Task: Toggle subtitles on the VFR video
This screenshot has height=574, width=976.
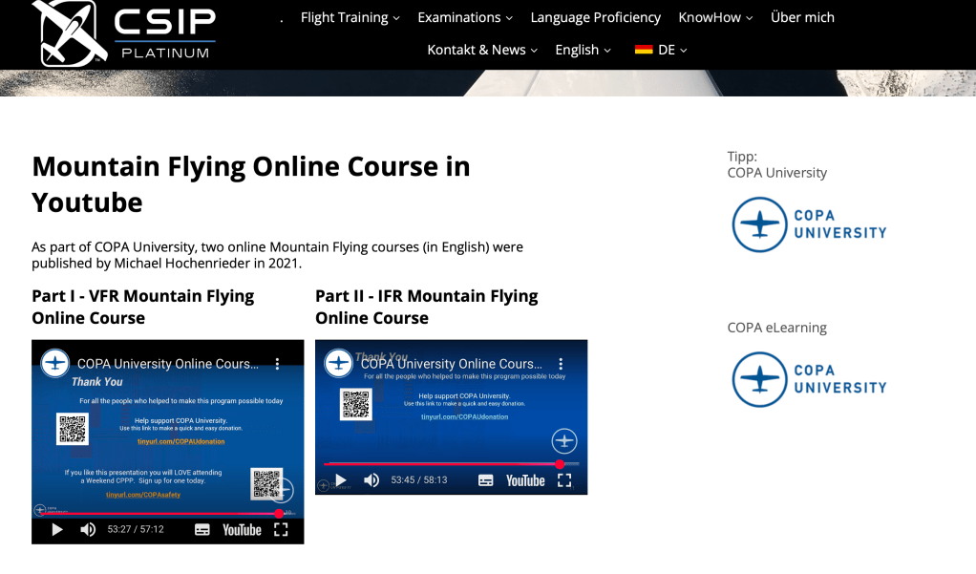Action: (x=202, y=530)
